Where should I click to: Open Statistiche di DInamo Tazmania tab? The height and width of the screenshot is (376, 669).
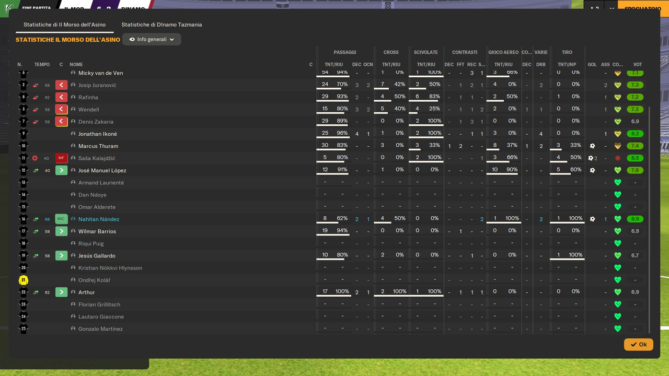coord(162,25)
